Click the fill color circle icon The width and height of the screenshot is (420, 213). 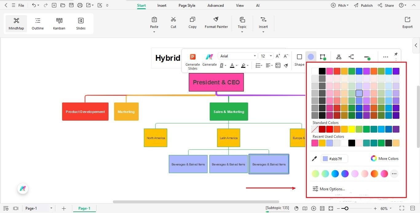311,57
